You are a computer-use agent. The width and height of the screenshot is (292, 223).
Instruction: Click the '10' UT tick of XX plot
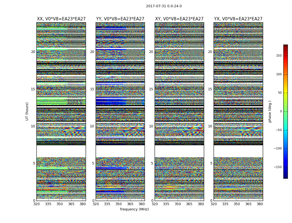tap(33, 126)
